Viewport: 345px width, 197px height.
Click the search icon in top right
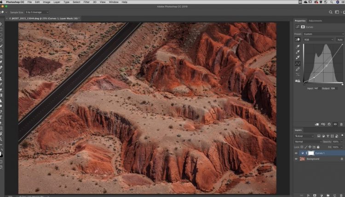coord(330,11)
